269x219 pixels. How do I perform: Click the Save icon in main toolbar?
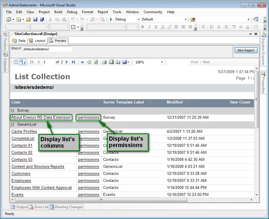[35, 19]
